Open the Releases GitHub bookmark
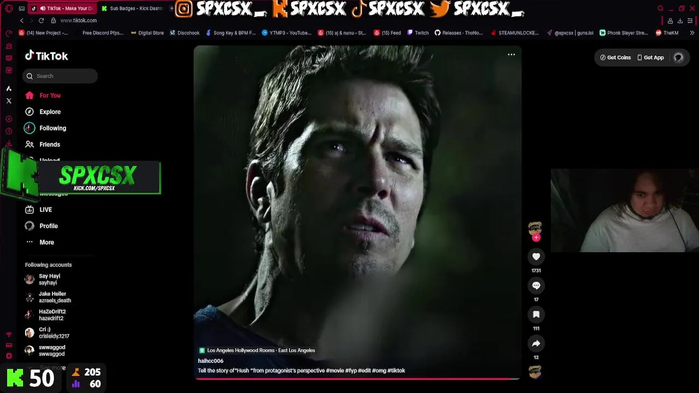Viewport: 699px width, 393px height. pyautogui.click(x=459, y=33)
